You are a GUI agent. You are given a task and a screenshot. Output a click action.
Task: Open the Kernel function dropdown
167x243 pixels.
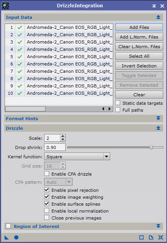(x=77, y=156)
